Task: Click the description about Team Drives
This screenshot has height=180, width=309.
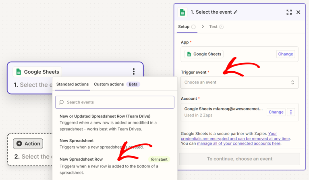Action: 108,126
